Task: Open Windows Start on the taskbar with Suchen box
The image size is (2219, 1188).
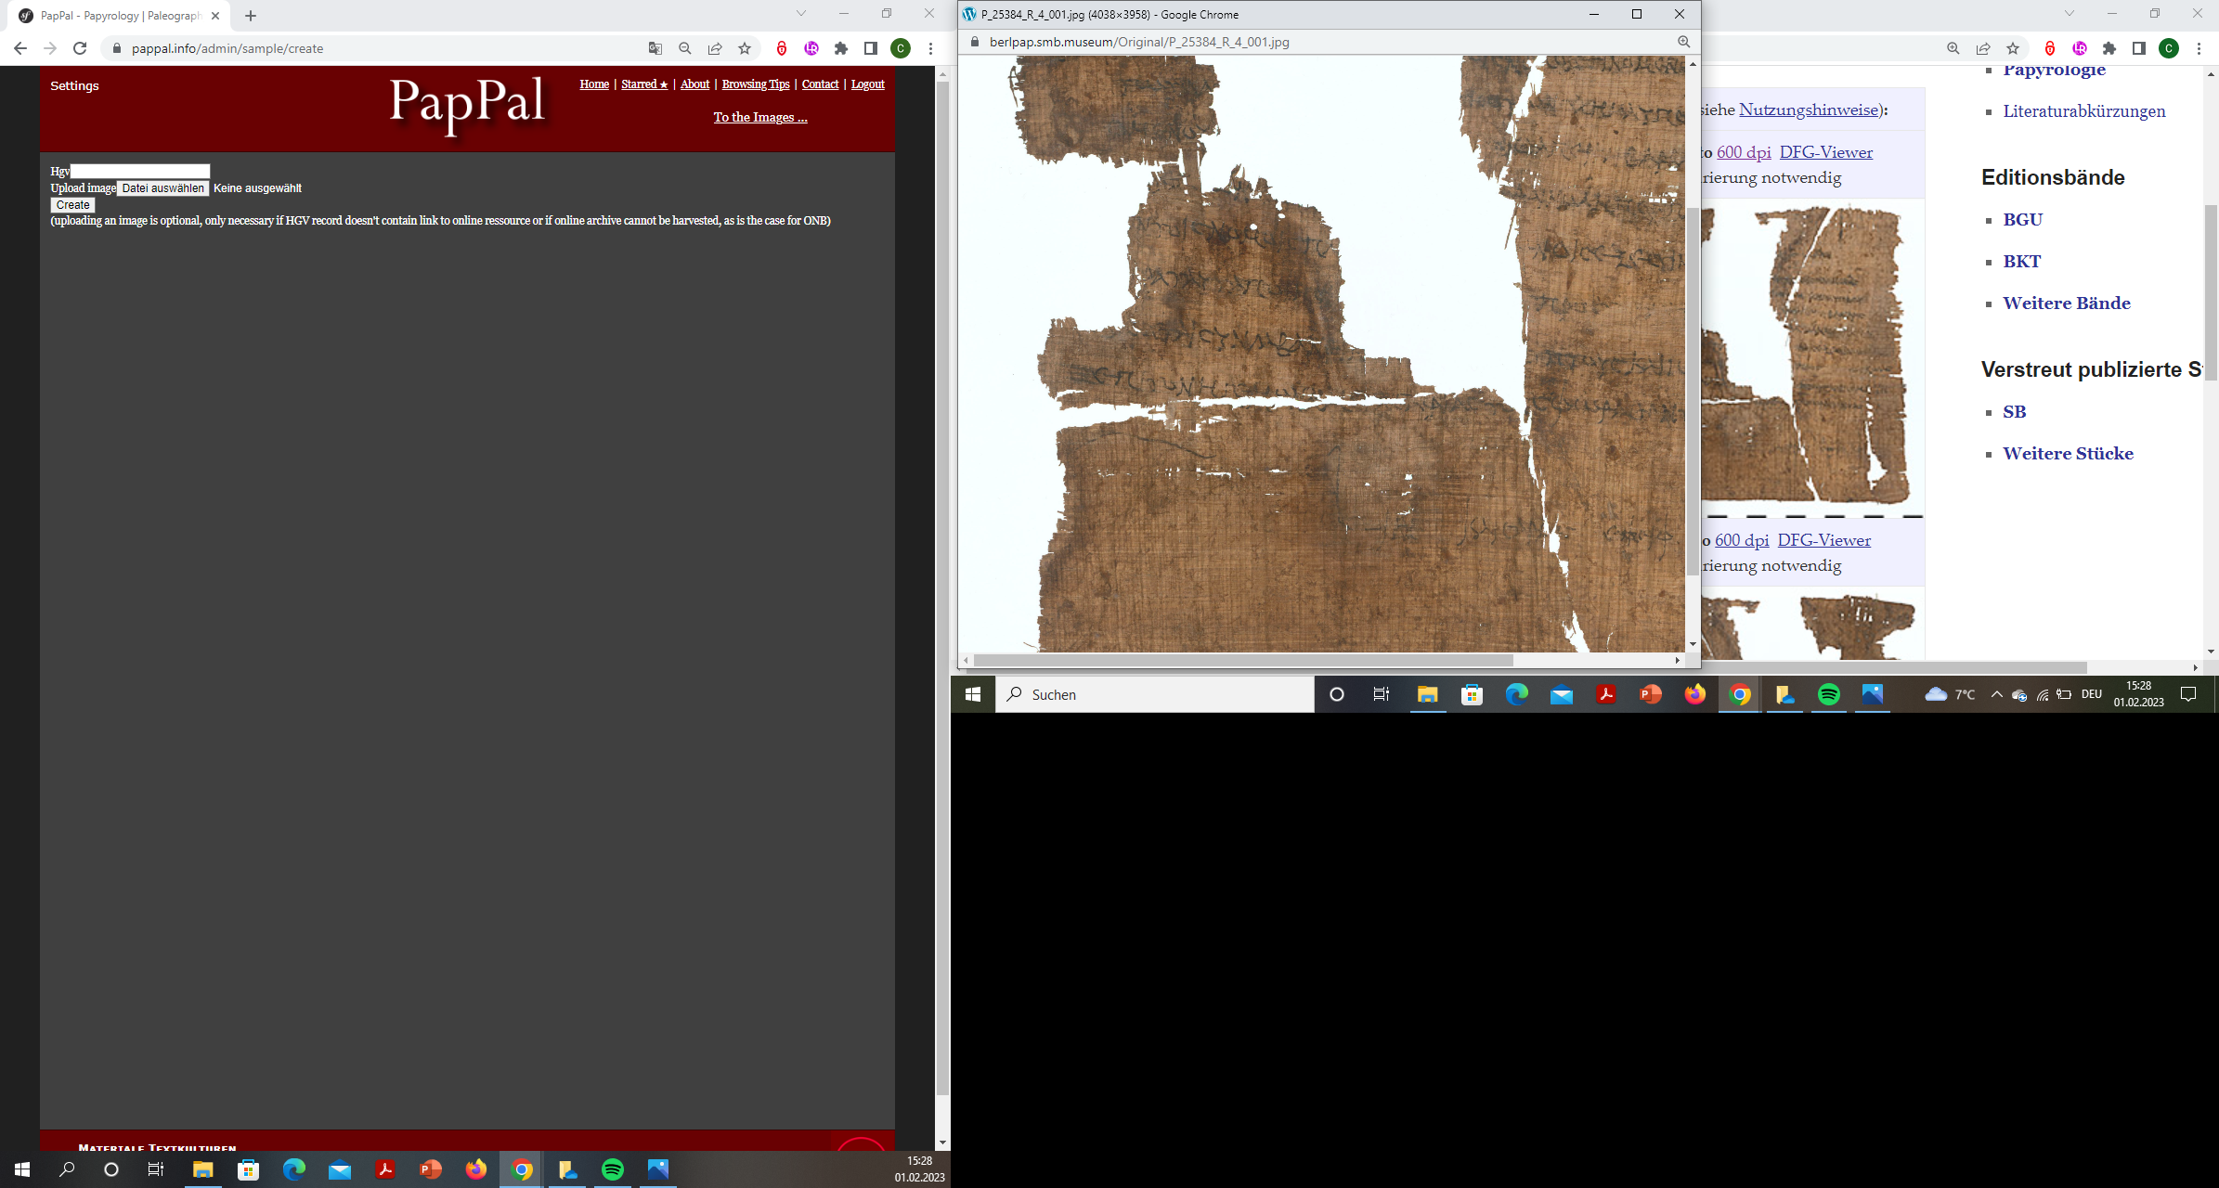Action: pyautogui.click(x=973, y=694)
